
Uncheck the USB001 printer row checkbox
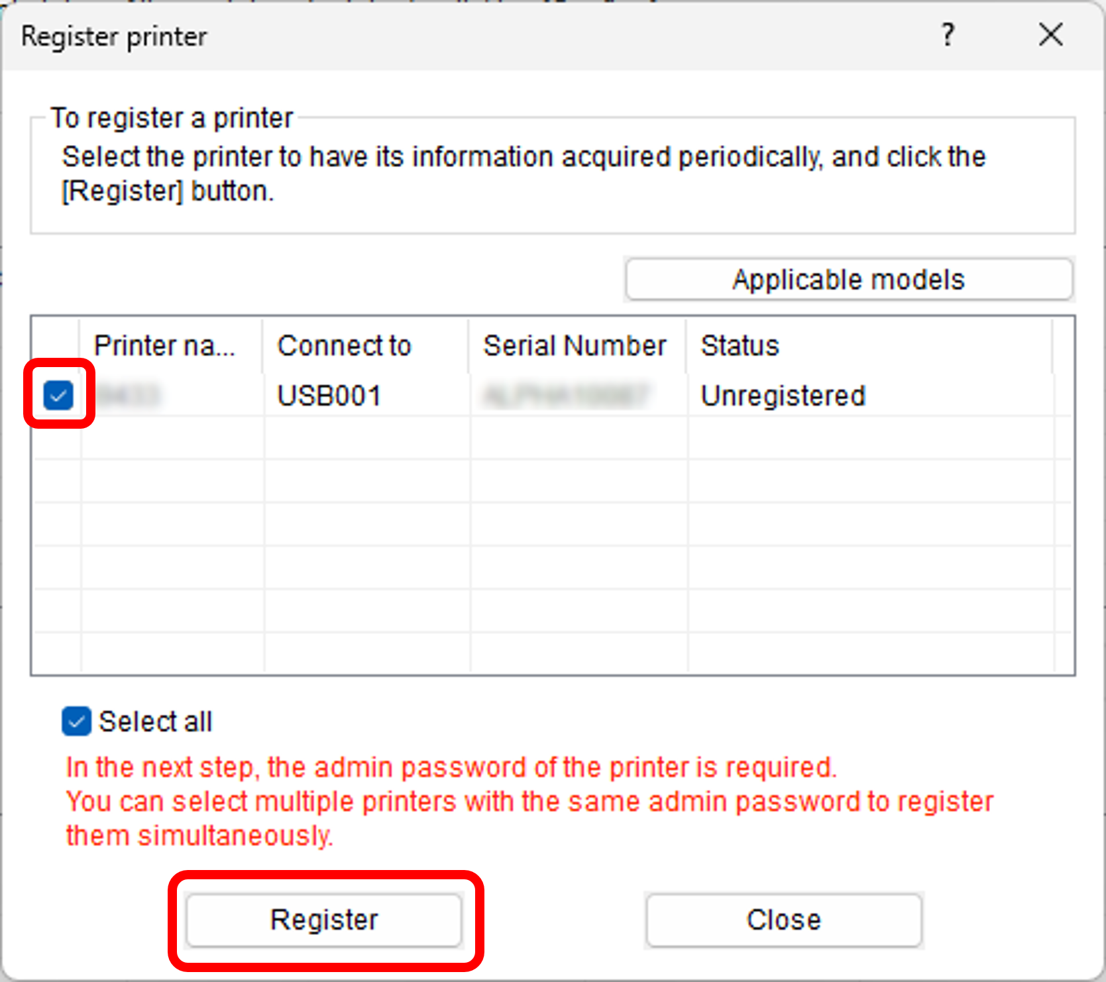58,396
